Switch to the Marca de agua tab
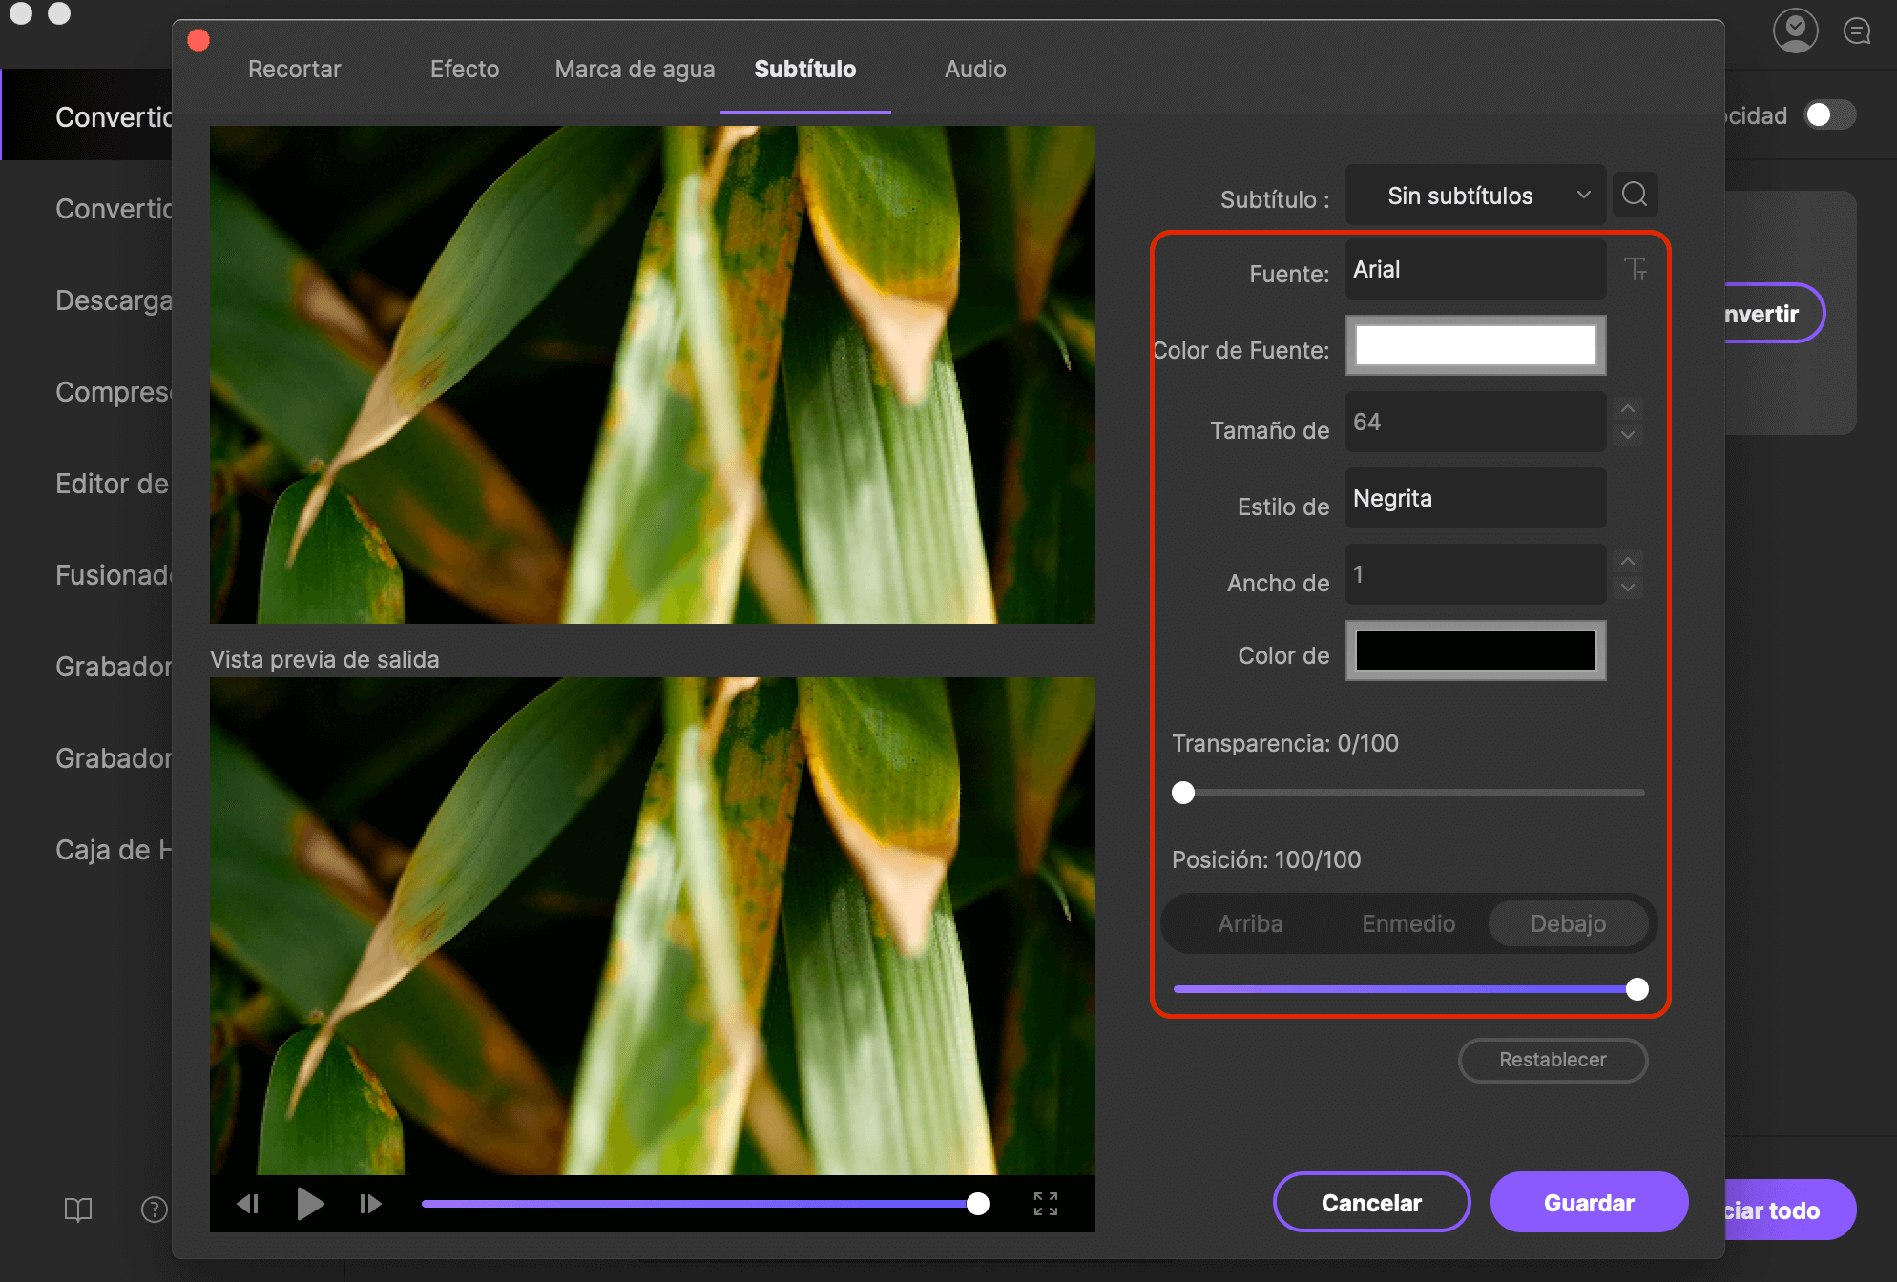 click(x=635, y=70)
